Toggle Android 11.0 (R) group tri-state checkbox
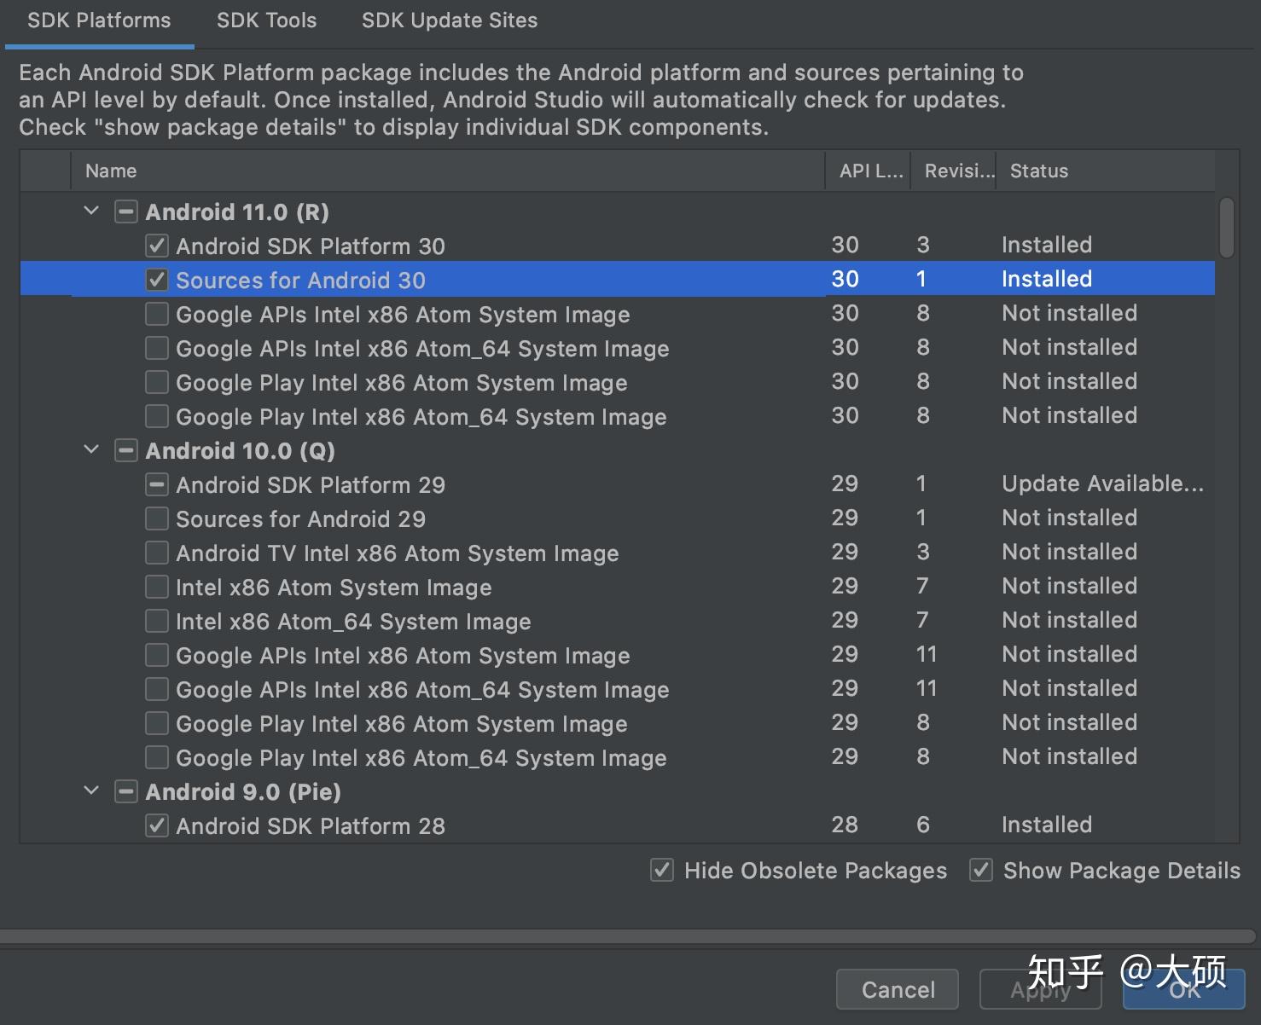The width and height of the screenshot is (1261, 1025). tap(126, 211)
